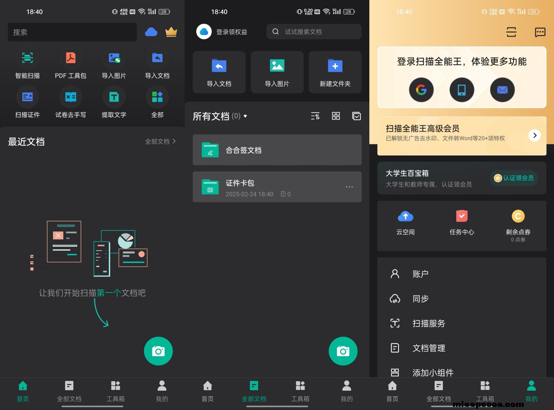Switch to grid view icon in 所有文档
The height and width of the screenshot is (410, 554).
point(336,116)
